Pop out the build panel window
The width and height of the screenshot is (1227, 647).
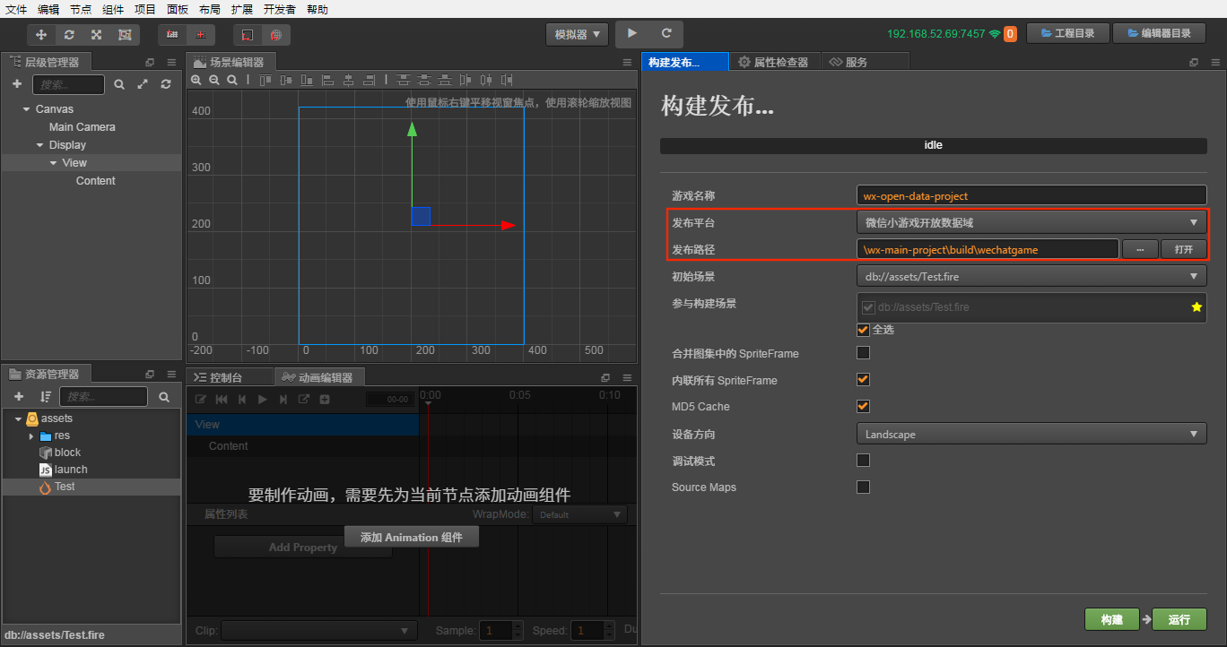pos(1194,63)
